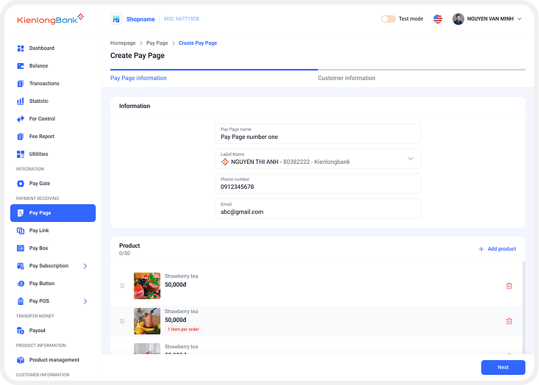Open the Pay Page sidebar item
Viewport: 539px width, 385px height.
pyautogui.click(x=53, y=213)
